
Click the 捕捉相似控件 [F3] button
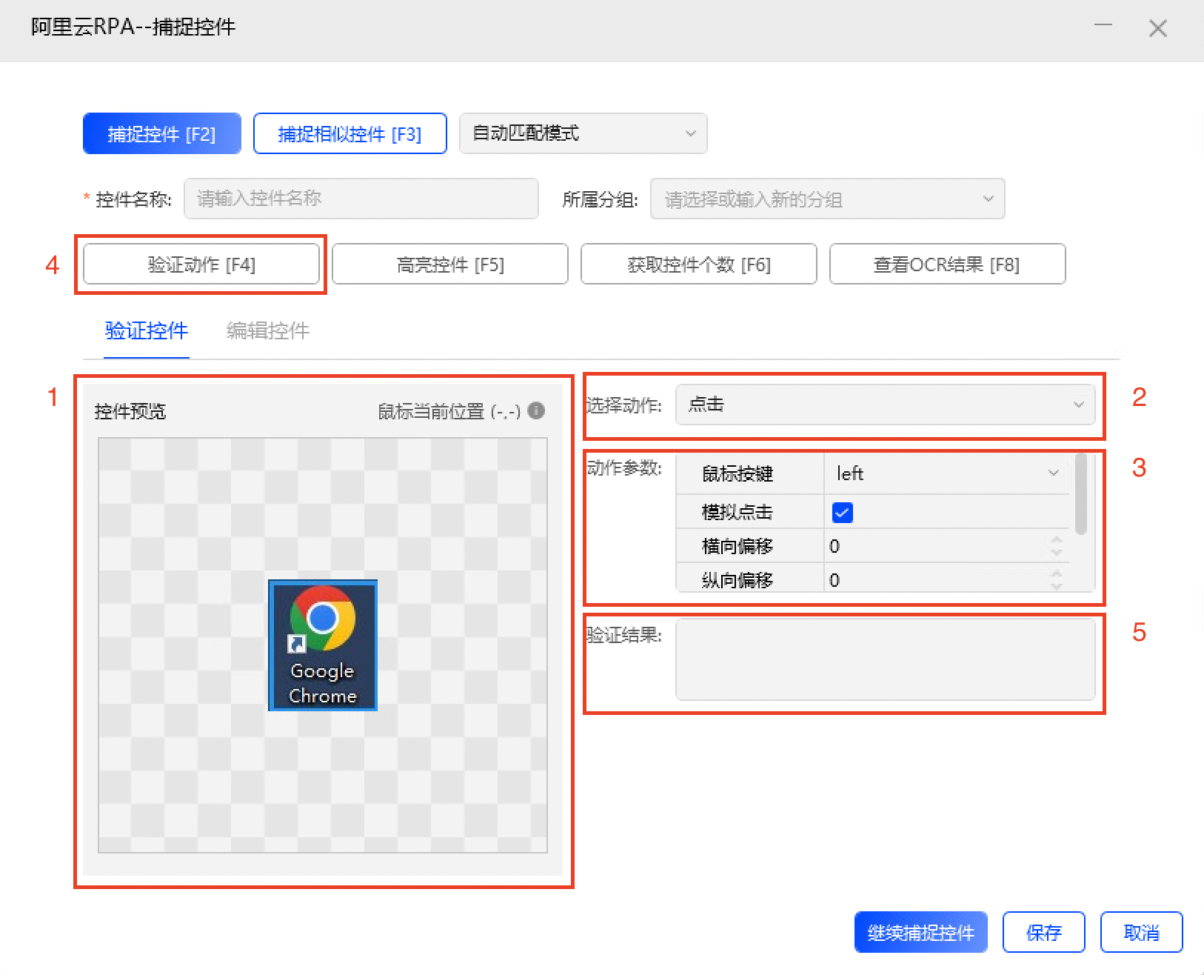pyautogui.click(x=350, y=133)
